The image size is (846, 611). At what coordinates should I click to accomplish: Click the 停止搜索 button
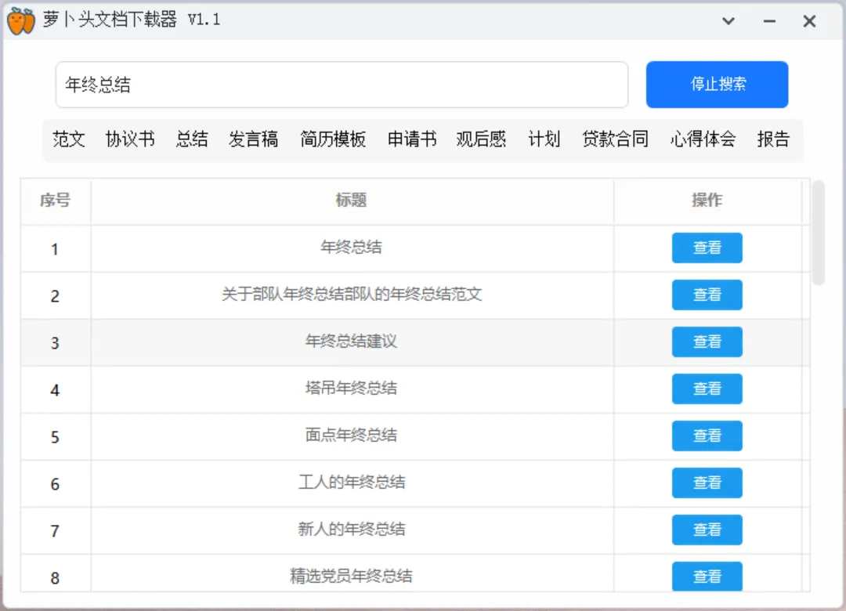[x=717, y=84]
